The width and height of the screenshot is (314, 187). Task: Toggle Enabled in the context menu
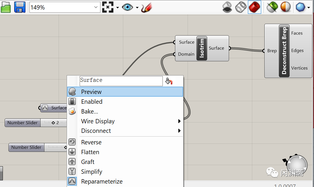tap(125, 102)
